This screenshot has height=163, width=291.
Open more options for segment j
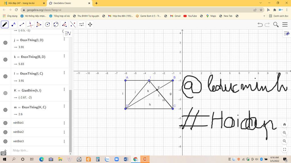pyautogui.click(x=64, y=39)
